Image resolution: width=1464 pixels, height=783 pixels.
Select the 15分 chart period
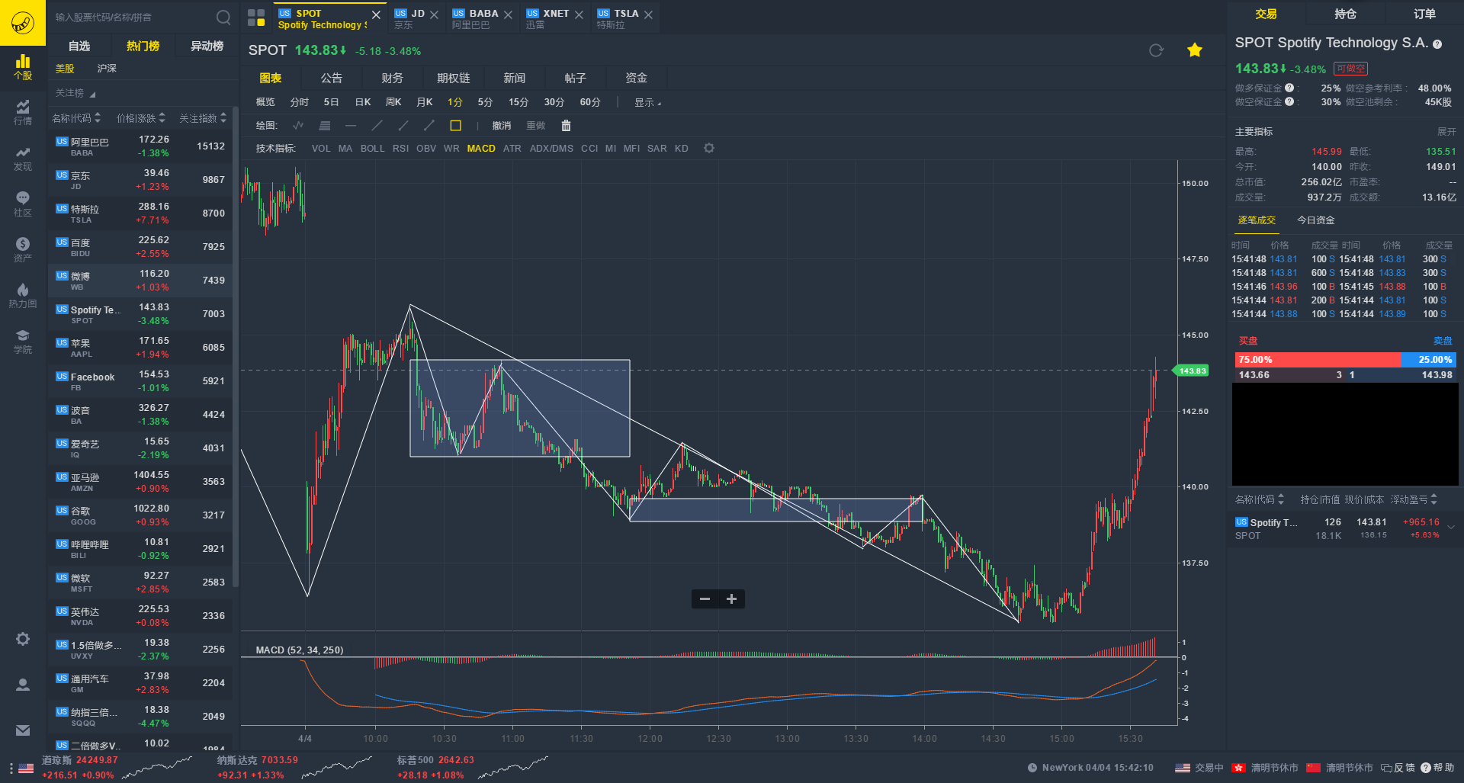coord(518,102)
